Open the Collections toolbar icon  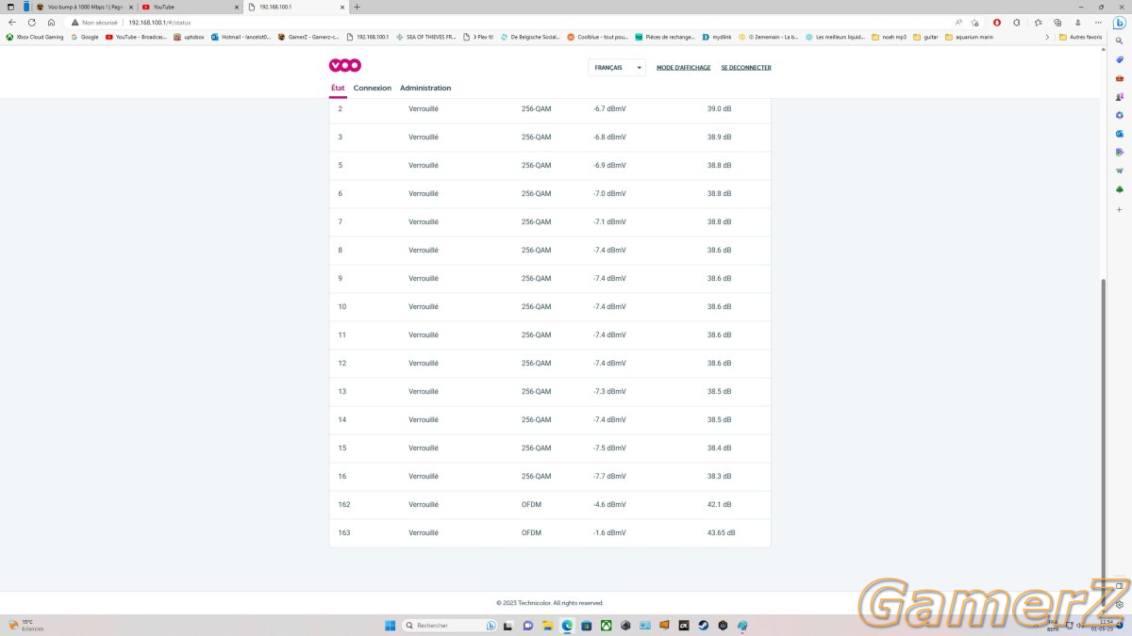point(1057,22)
